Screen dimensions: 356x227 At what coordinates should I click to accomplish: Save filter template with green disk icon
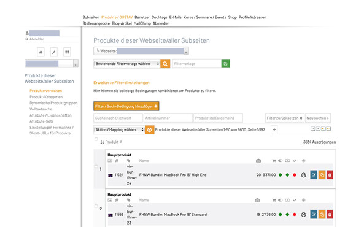pyautogui.click(x=225, y=64)
